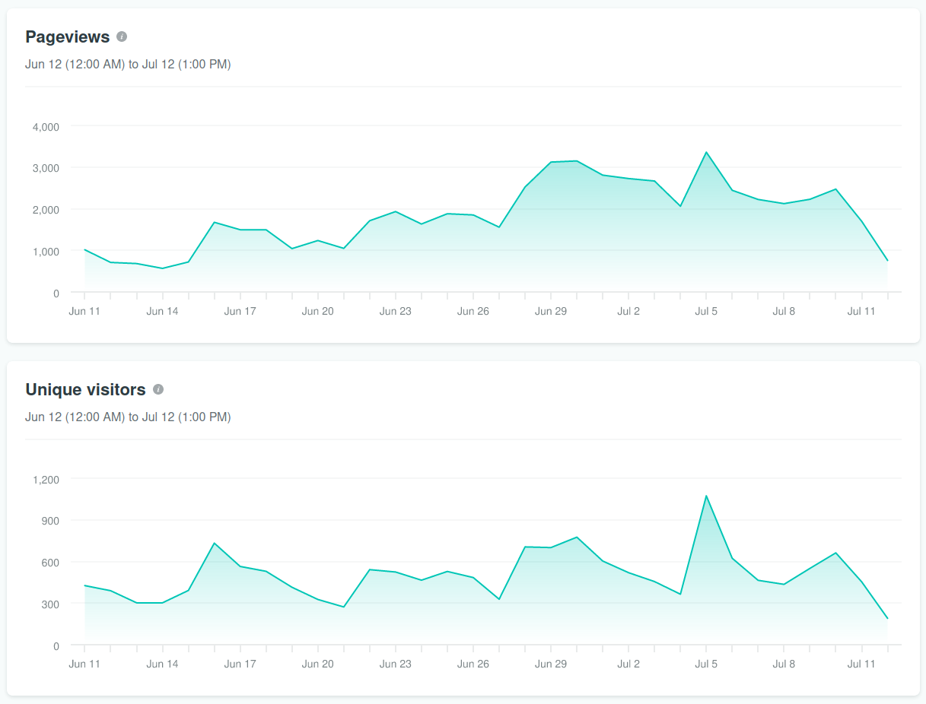Click Jun 14 on the Pageviews x-axis

point(162,311)
